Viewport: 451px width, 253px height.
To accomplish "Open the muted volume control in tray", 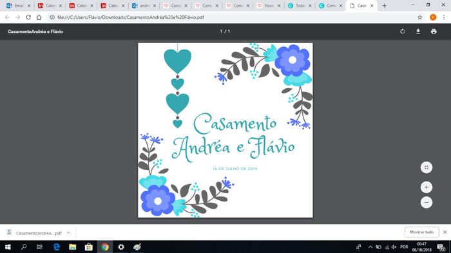I will click(x=394, y=247).
